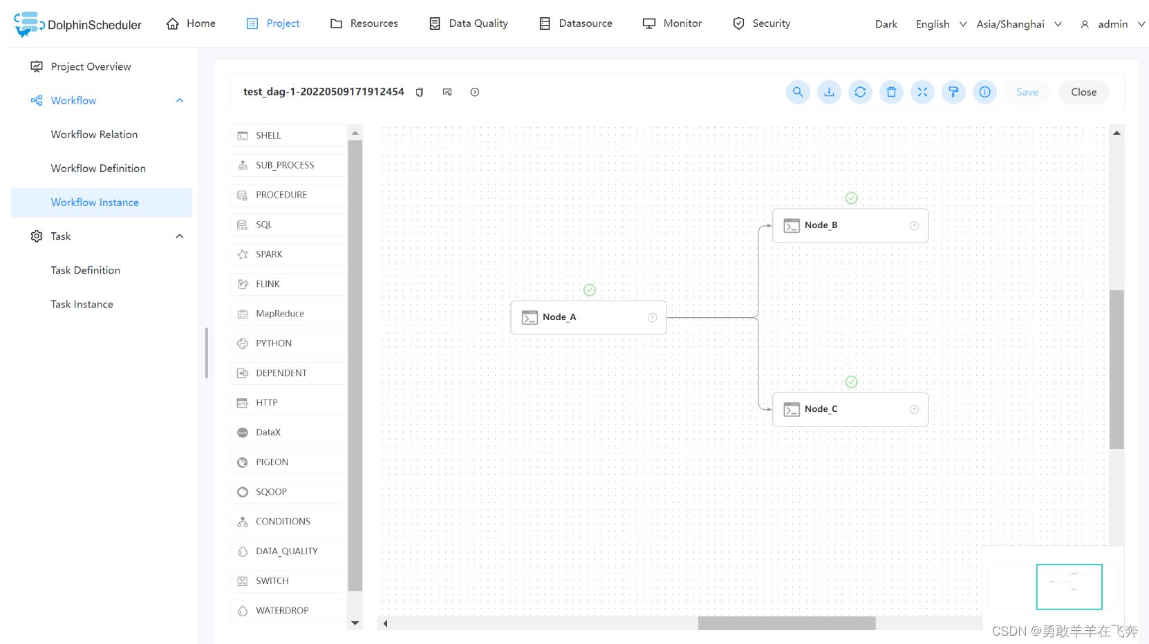
Task: Collapse the Task sidebar section
Action: [x=180, y=236]
